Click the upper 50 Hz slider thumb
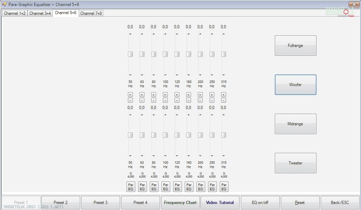Viewport: 361px width, 210px height. [x=130, y=54]
